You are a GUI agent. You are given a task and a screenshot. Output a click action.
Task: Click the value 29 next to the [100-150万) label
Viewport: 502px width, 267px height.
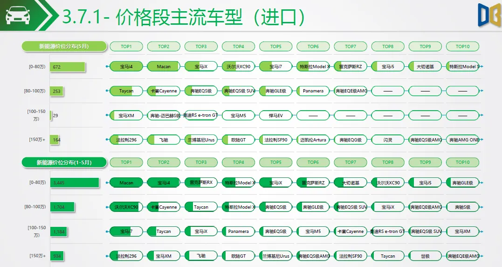point(55,115)
